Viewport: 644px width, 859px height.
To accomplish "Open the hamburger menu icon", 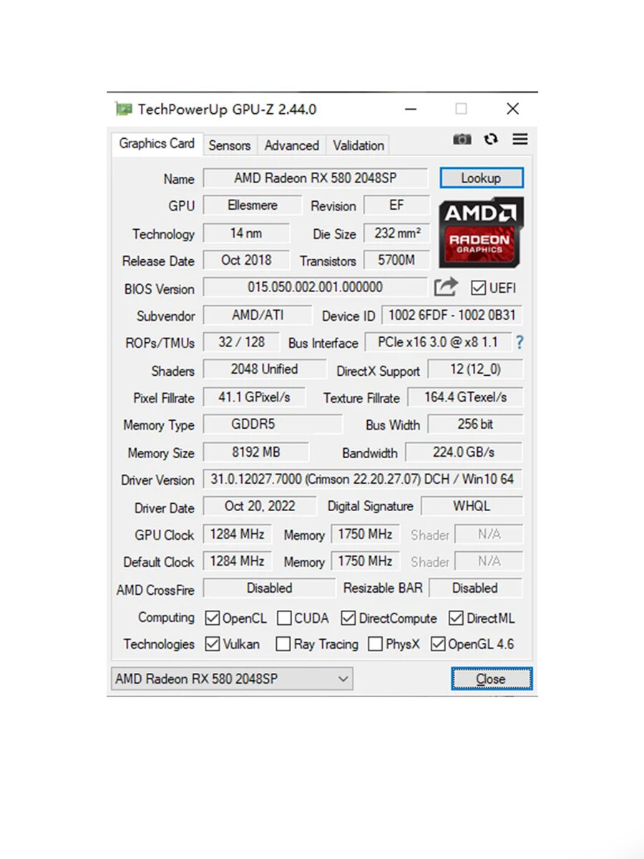I will pos(520,140).
